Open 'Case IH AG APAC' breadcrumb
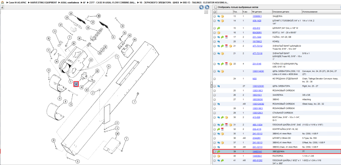Viewport: 341px width, 165px height. 17,2
